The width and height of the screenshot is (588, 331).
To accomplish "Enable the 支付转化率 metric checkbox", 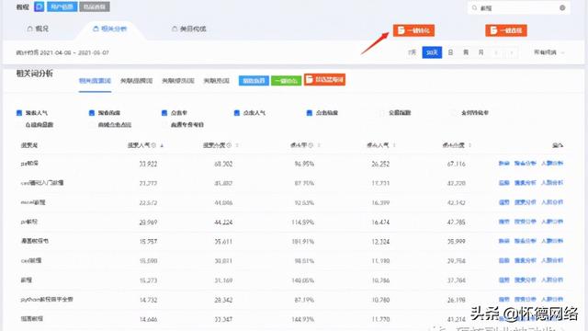I will pyautogui.click(x=455, y=113).
